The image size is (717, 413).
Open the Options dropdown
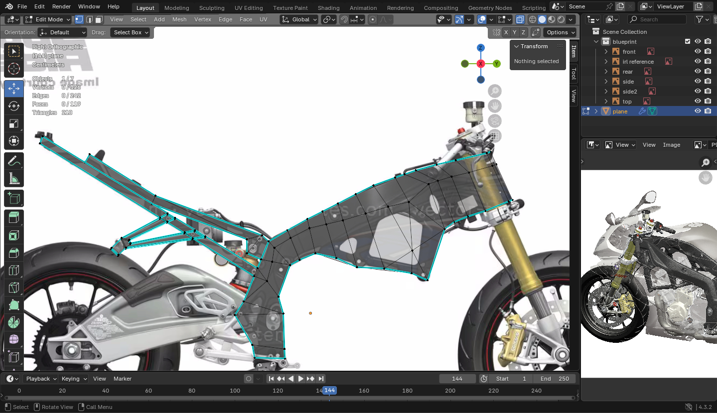point(560,32)
